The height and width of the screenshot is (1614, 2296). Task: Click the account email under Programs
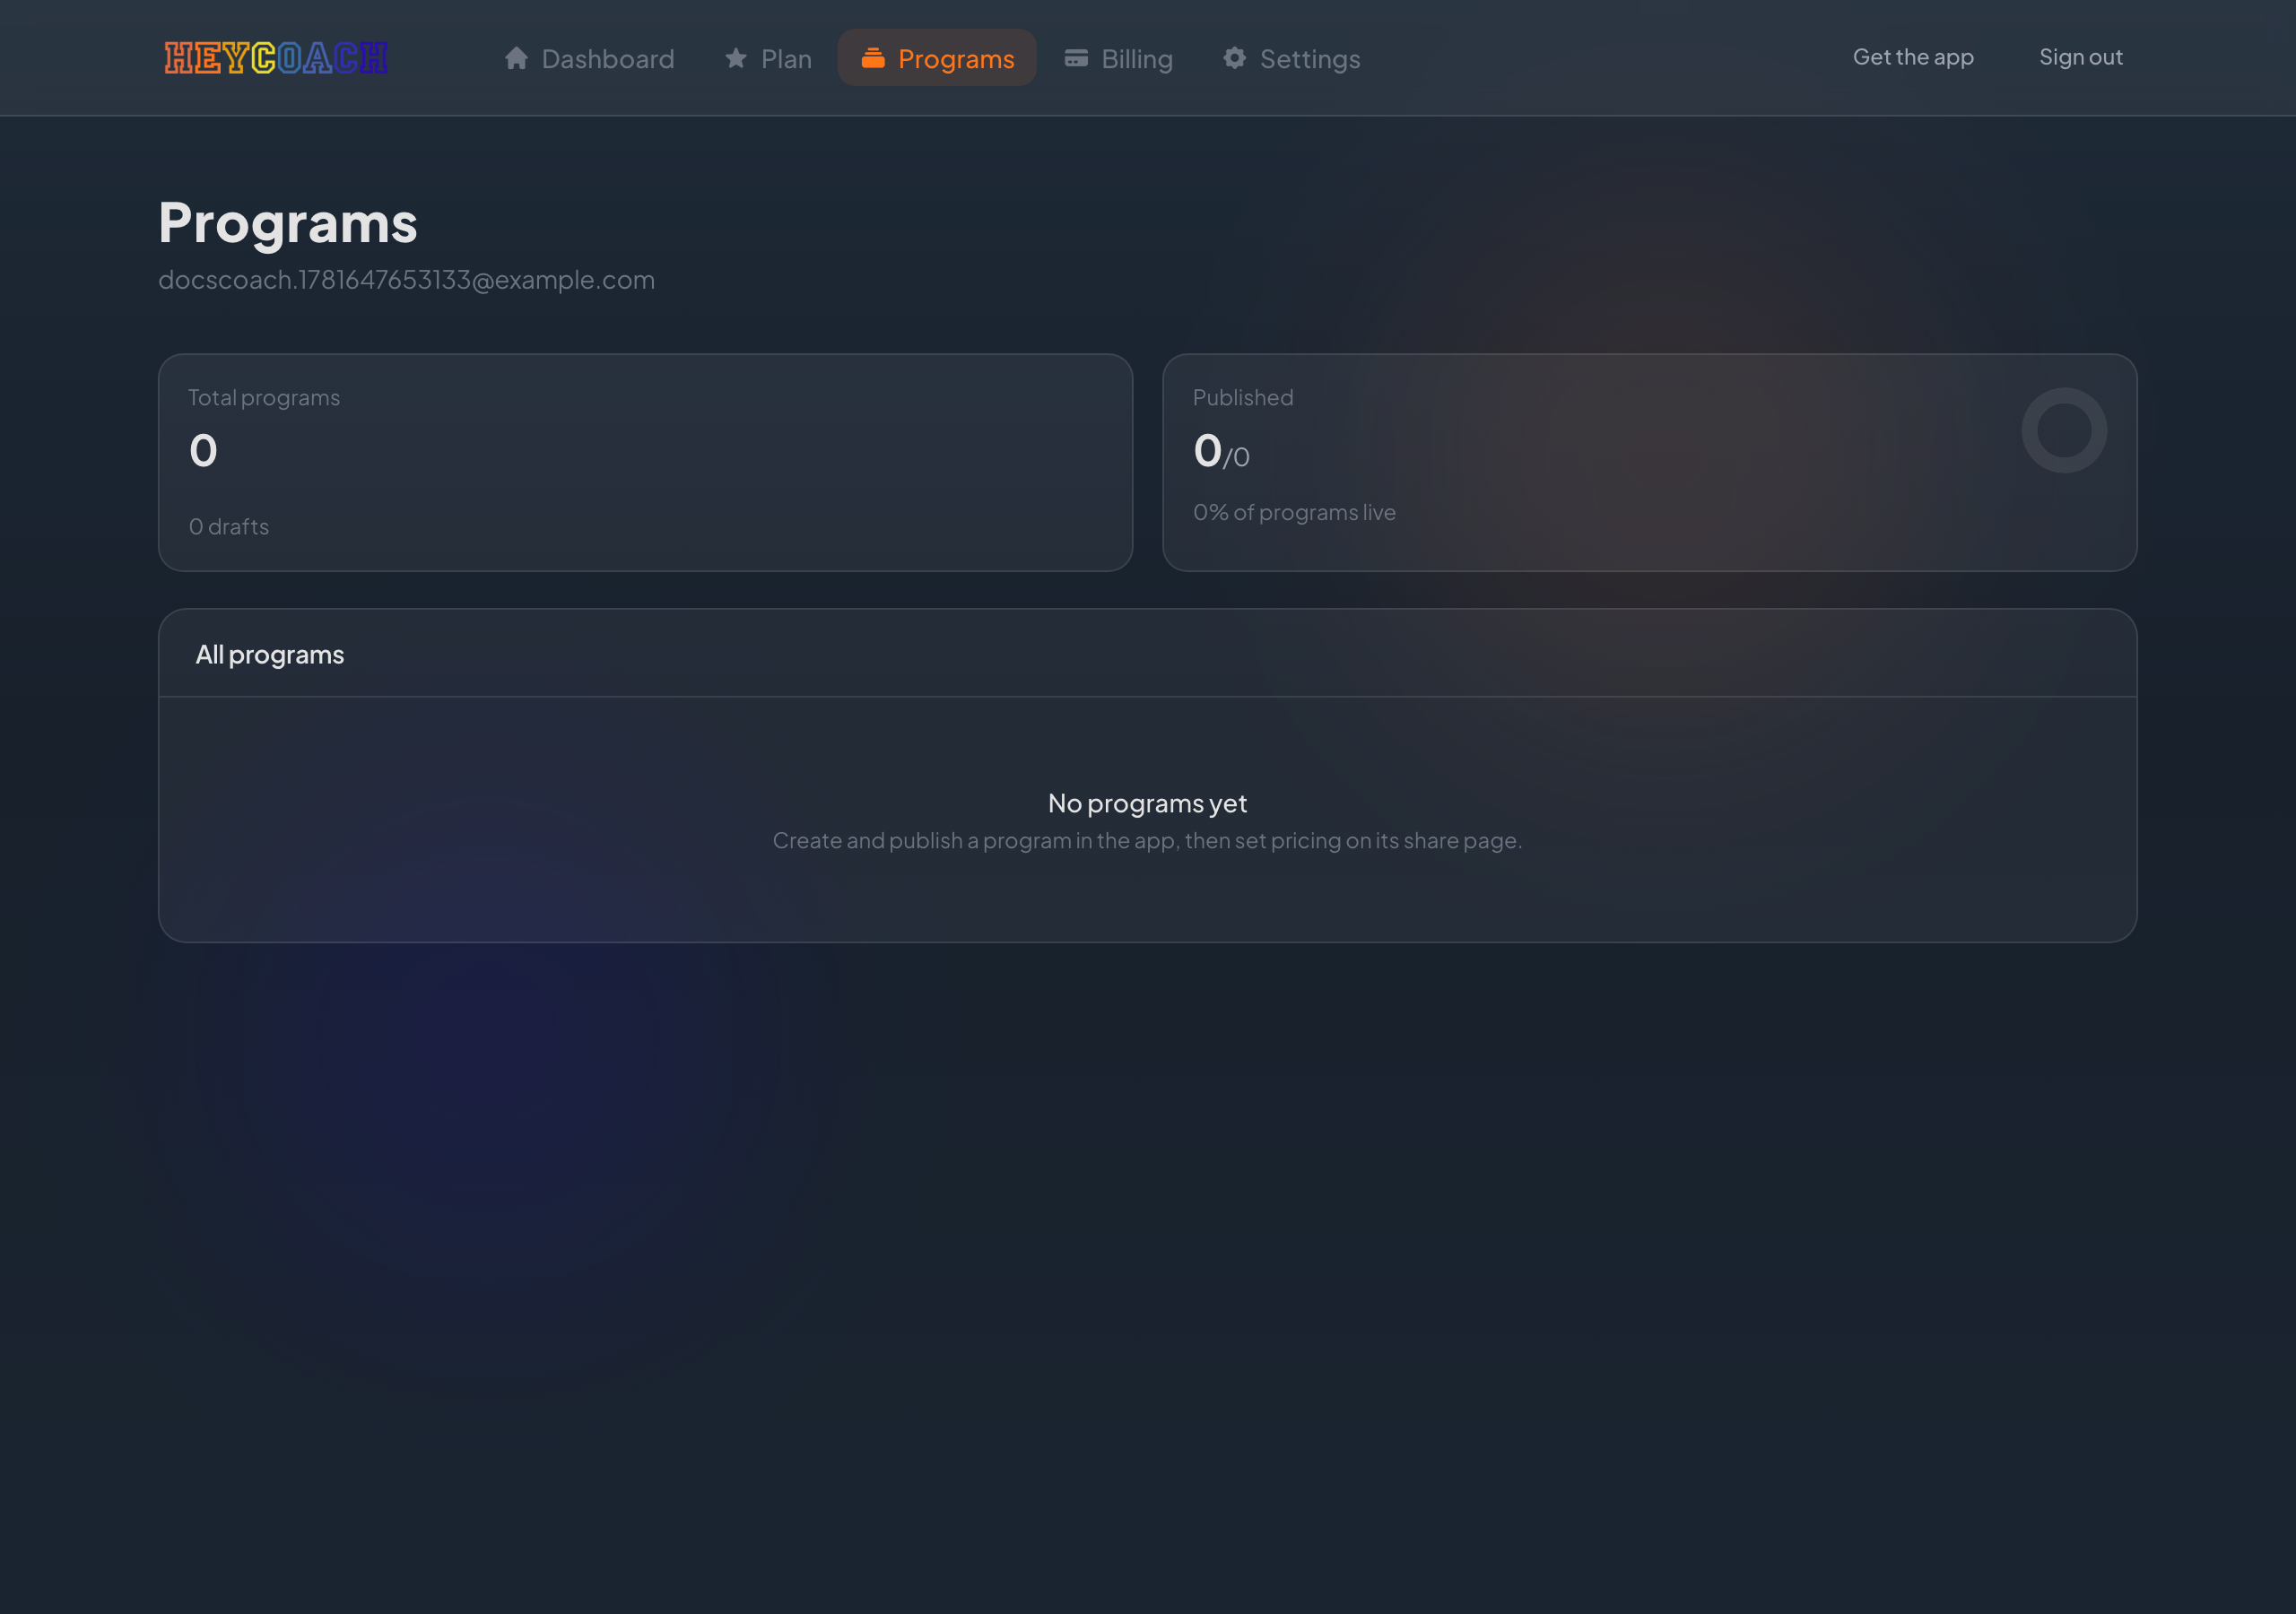click(407, 279)
